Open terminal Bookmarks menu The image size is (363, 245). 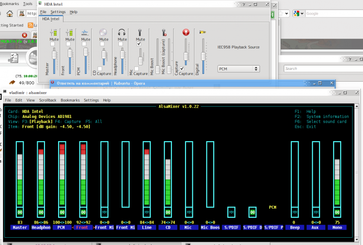[x=70, y=100]
